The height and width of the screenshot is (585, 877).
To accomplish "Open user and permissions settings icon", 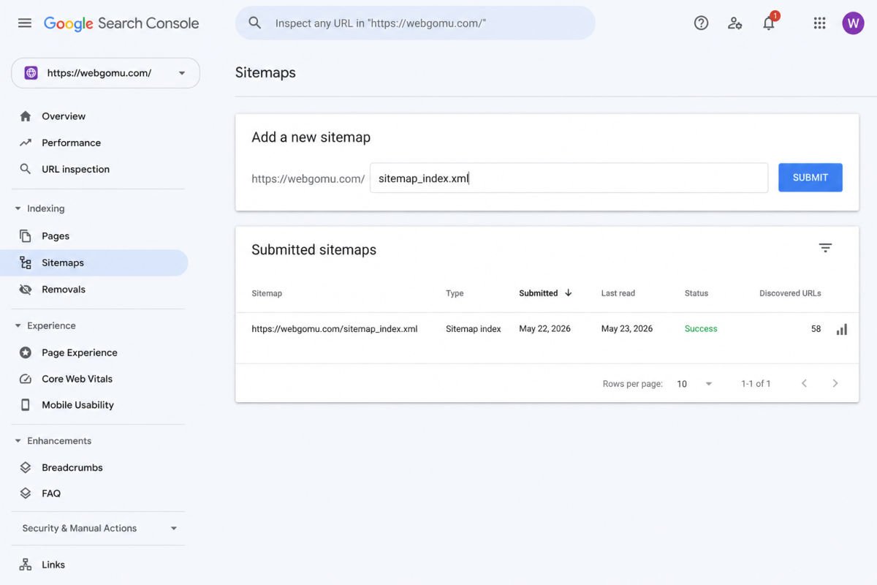I will [x=734, y=23].
